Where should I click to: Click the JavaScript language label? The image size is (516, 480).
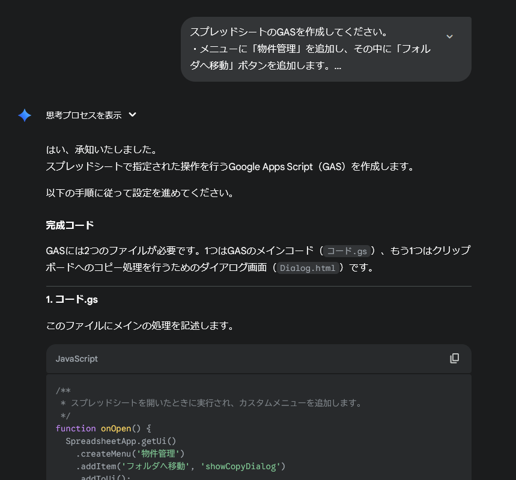[x=77, y=359]
